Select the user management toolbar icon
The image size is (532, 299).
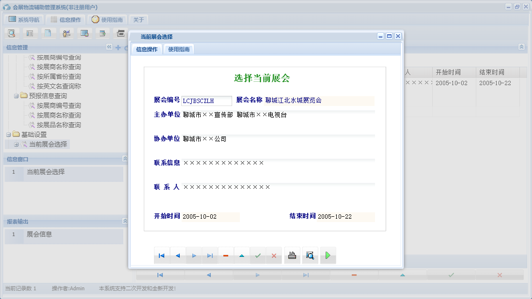[x=66, y=33]
